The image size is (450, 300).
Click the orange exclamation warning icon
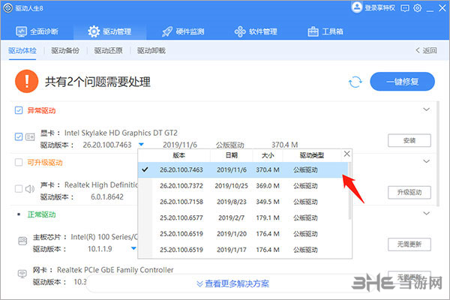click(x=27, y=81)
